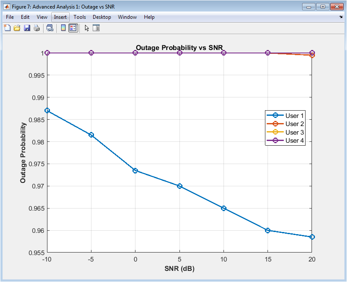Image resolution: width=347 pixels, height=282 pixels.
Task: Click the dock figure arrow at menu bar right
Action: coord(341,17)
